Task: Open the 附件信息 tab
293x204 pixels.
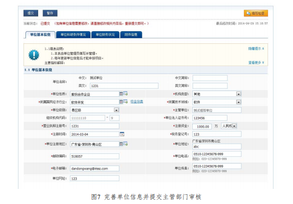Action: pyautogui.click(x=131, y=35)
